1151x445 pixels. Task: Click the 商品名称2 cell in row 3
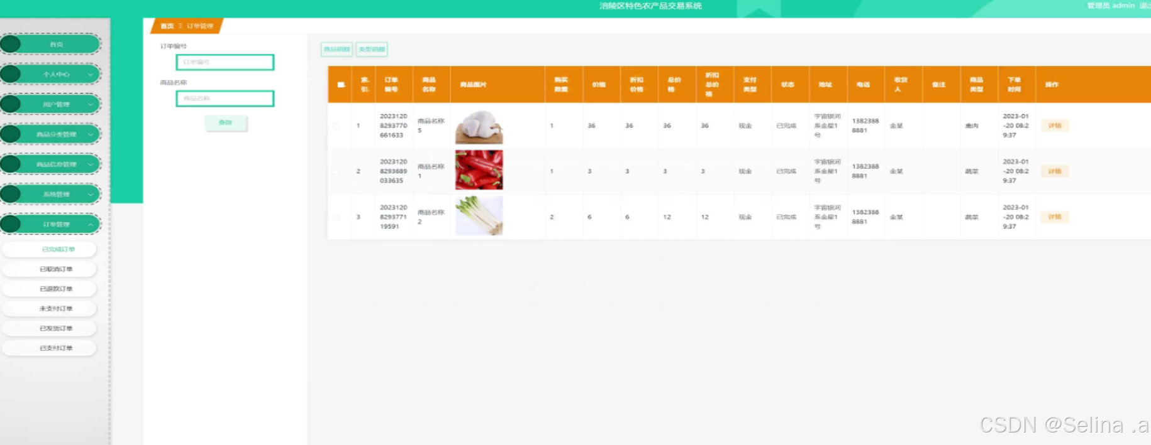(431, 217)
